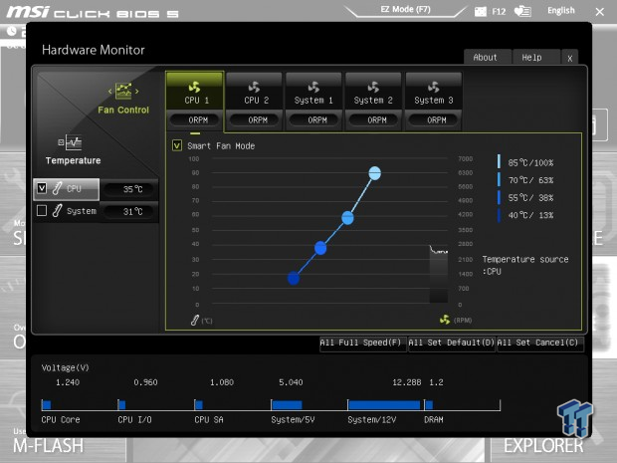Click the 40°C/13% legend entry
The width and height of the screenshot is (617, 463).
pos(525,215)
